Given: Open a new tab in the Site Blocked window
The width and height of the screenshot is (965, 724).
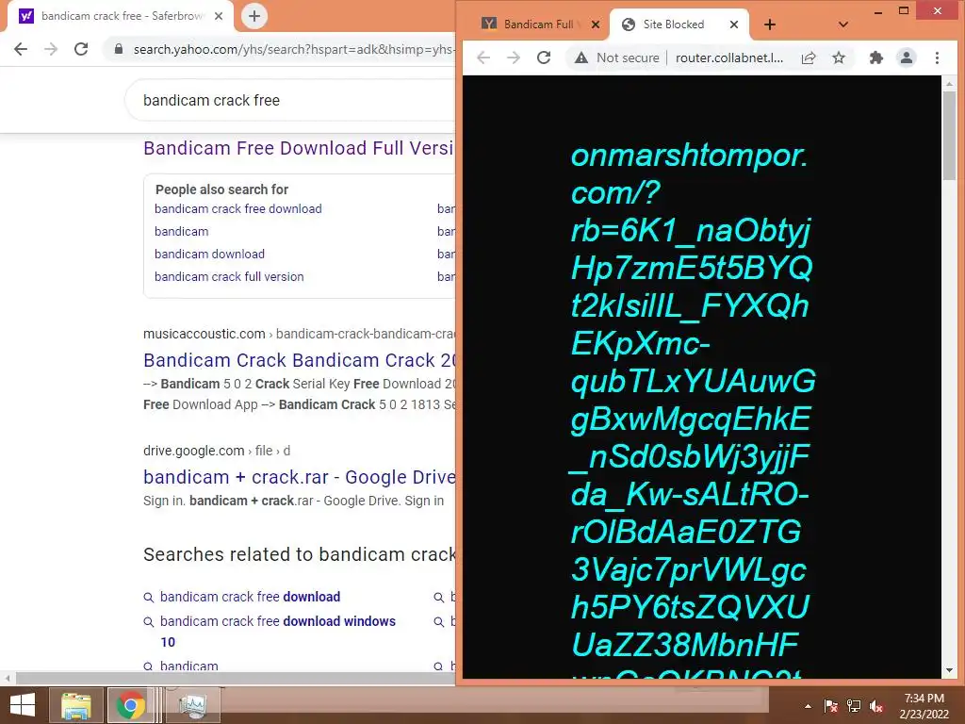Looking at the screenshot, I should point(769,25).
